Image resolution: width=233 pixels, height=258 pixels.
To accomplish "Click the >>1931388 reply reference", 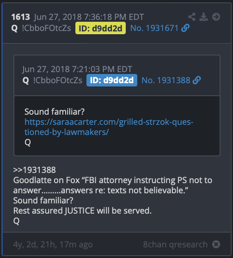I will point(34,170).
